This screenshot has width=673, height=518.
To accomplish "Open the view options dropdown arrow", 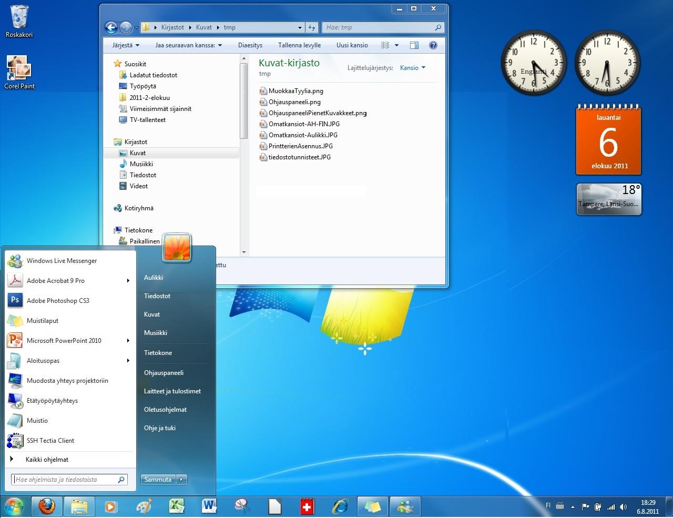I will point(396,45).
